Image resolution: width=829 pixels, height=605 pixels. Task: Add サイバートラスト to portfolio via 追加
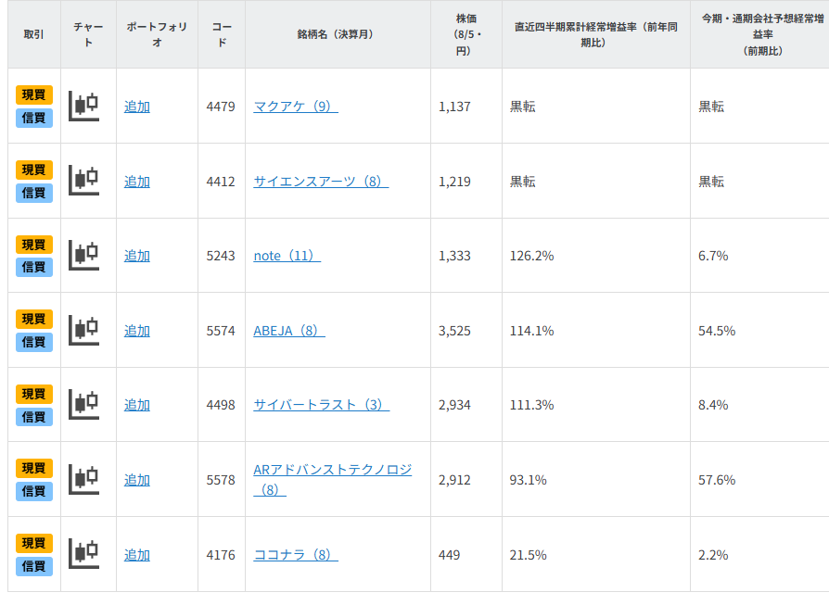tap(137, 405)
